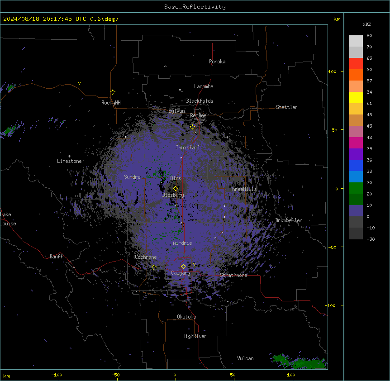The height and width of the screenshot is (381, 390).
Task: Select the Sundre label
Action: pos(132,177)
